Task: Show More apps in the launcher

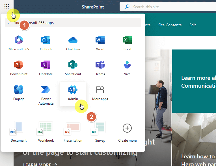Action: click(x=100, y=94)
